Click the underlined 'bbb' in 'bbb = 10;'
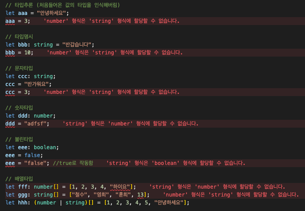This screenshot has height=211, width=305. tap(10, 53)
